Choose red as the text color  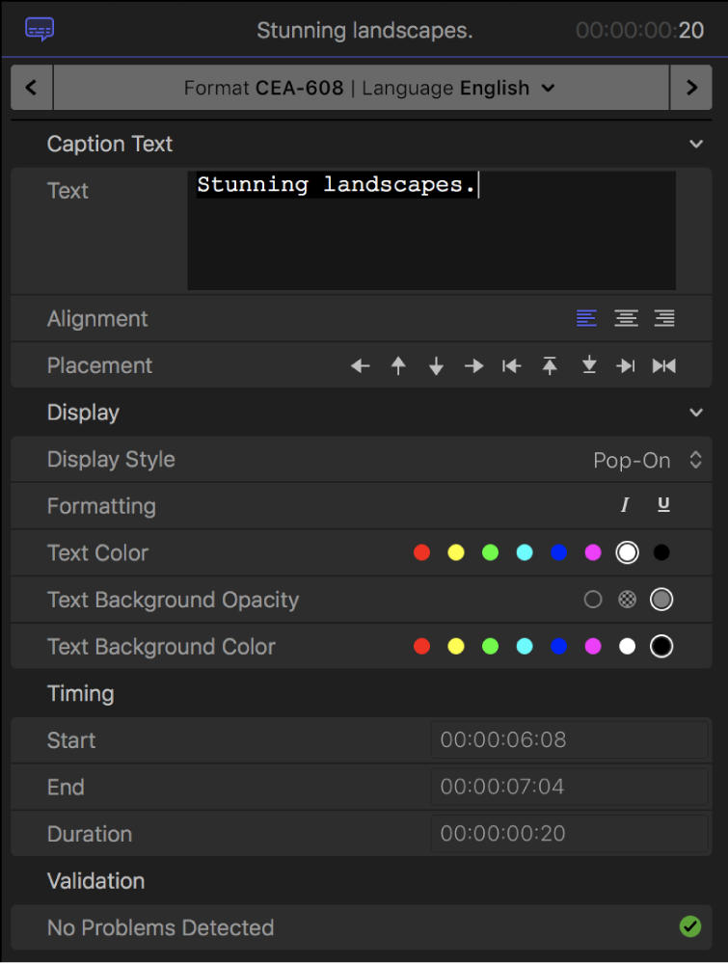point(421,552)
